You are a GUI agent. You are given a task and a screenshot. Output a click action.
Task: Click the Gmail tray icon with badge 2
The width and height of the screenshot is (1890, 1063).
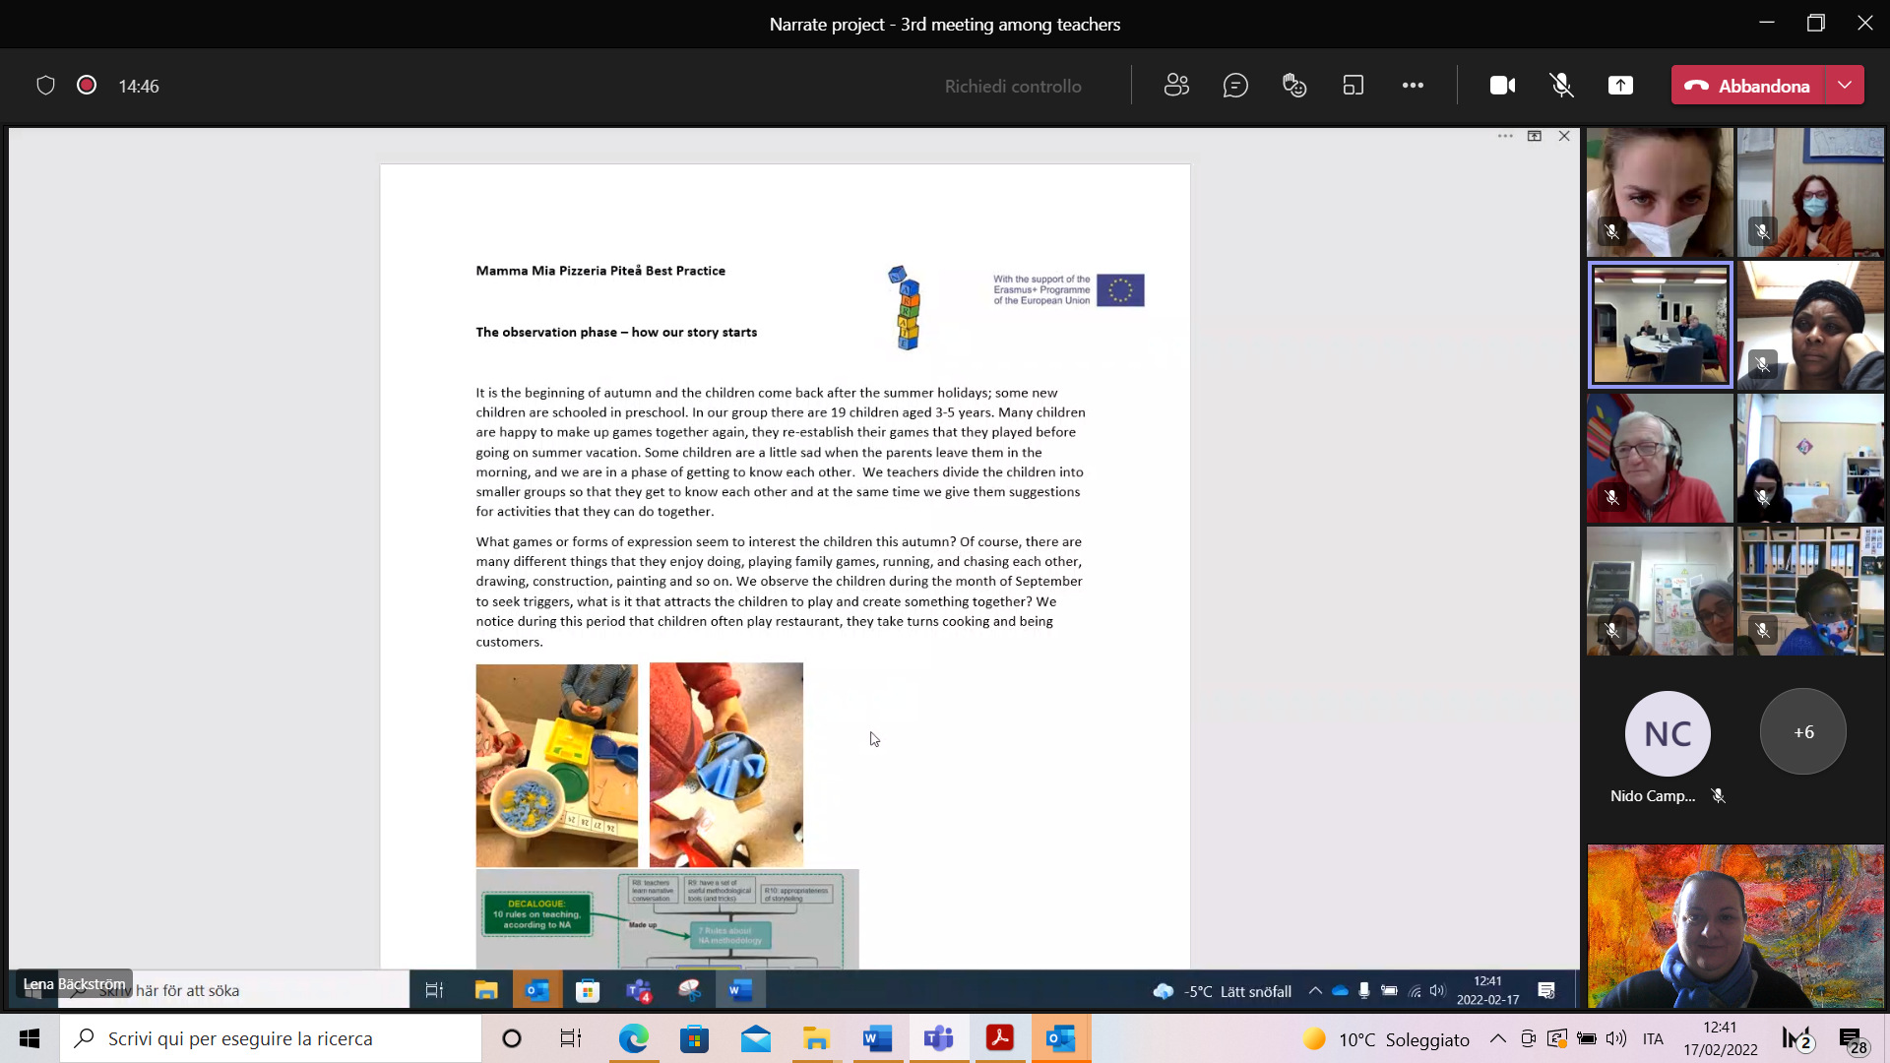click(x=1797, y=1038)
